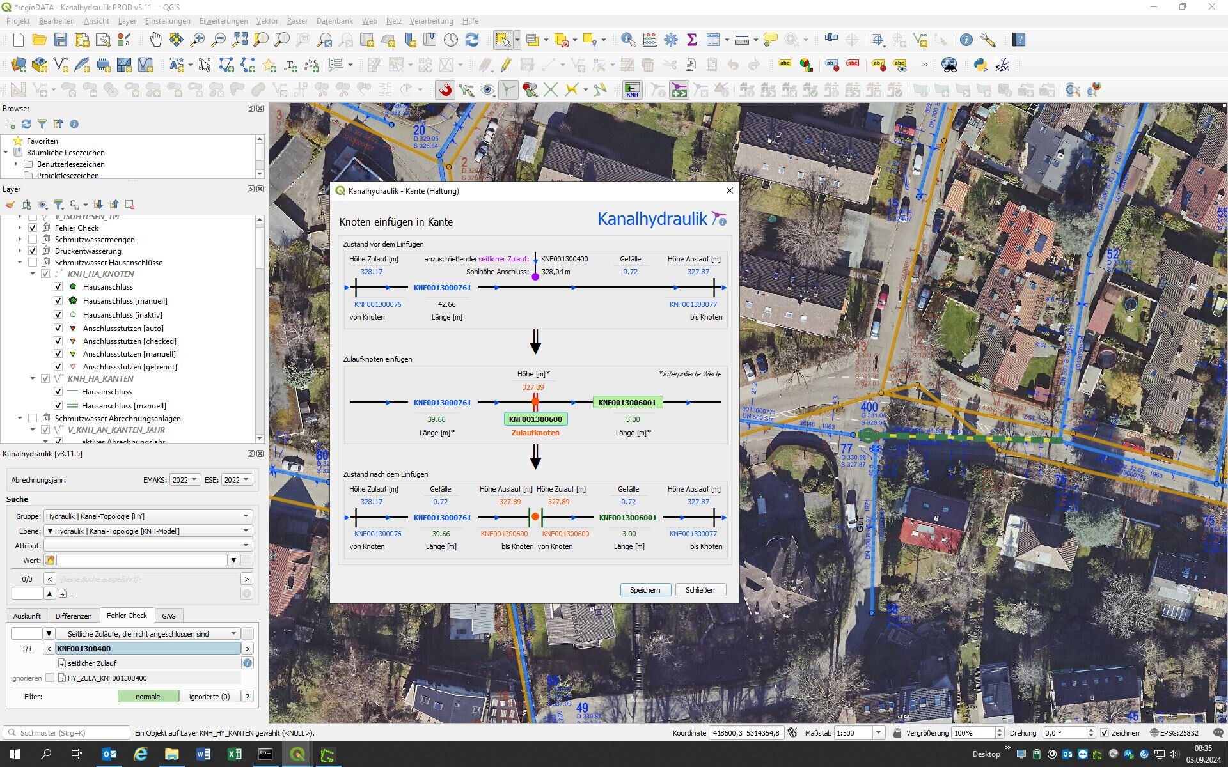Click the Filter help question mark button
The height and width of the screenshot is (767, 1228).
tap(247, 696)
